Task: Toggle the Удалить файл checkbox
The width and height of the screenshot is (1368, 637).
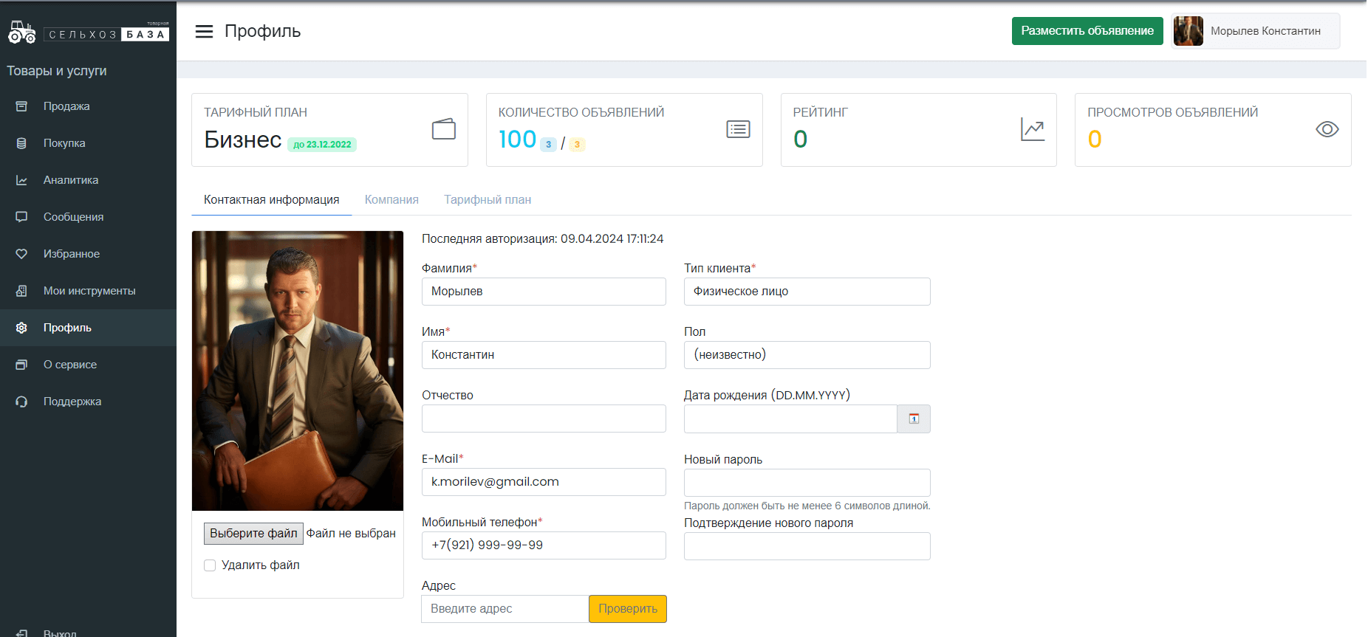Action: 210,565
